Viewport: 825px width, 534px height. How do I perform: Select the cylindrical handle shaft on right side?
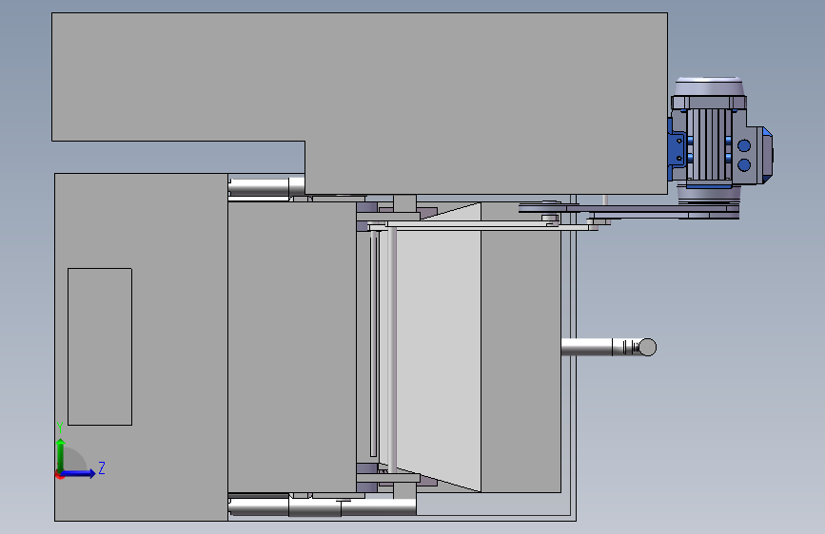pos(587,348)
